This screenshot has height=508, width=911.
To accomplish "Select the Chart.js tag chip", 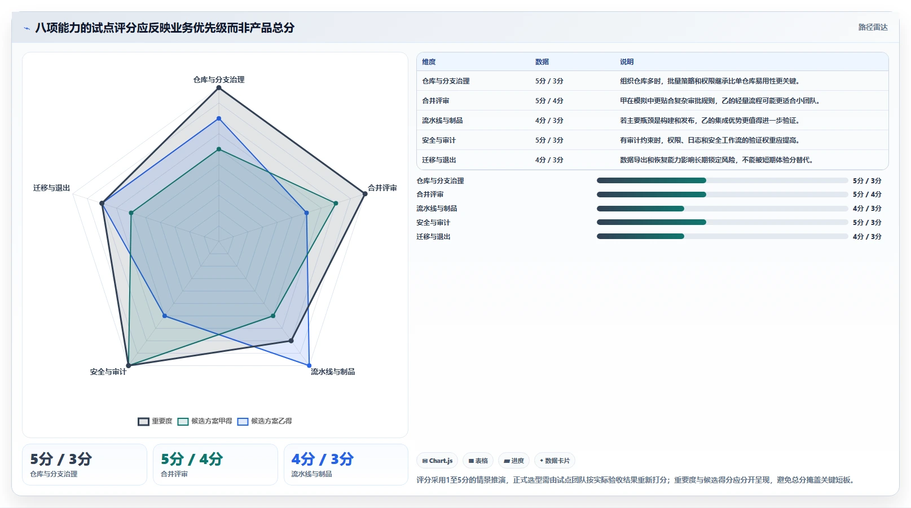I will (x=437, y=461).
